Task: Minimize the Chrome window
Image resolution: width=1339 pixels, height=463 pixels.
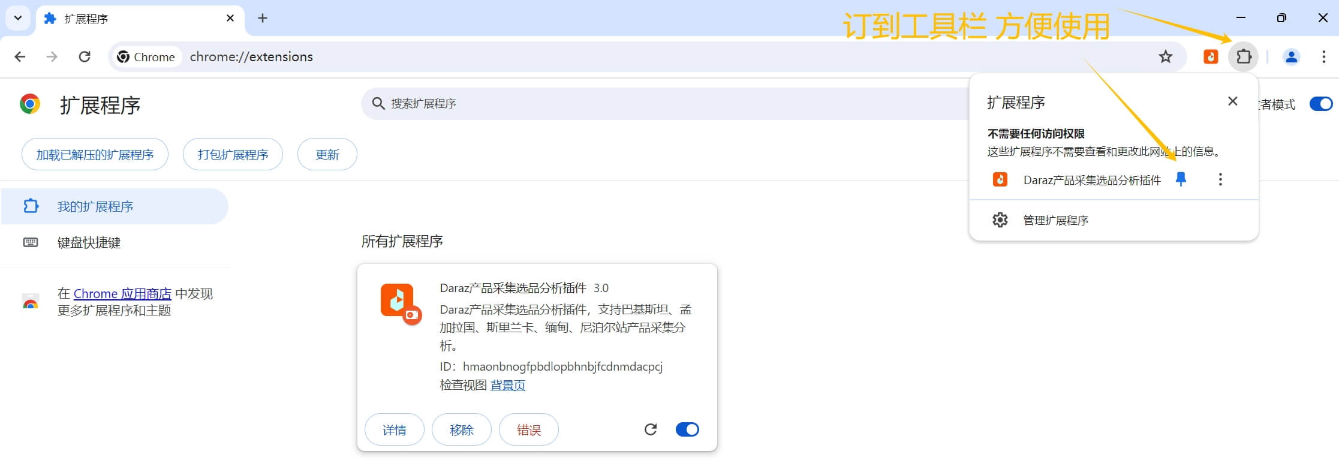Action: pos(1241,18)
